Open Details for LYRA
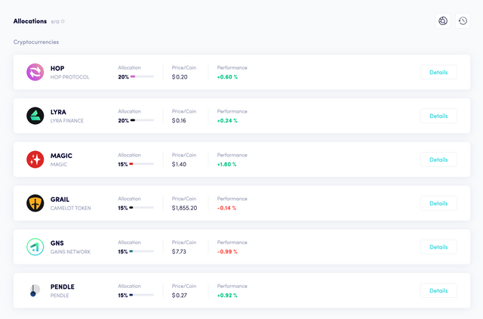Viewport: 483px width, 319px height. click(x=438, y=116)
